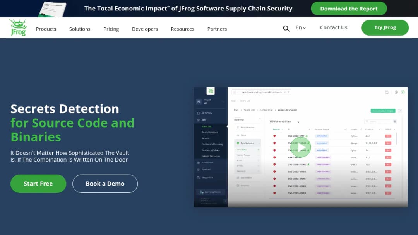Click the Contact Us link
Viewport: 418px width, 235px height.
[x=334, y=28]
